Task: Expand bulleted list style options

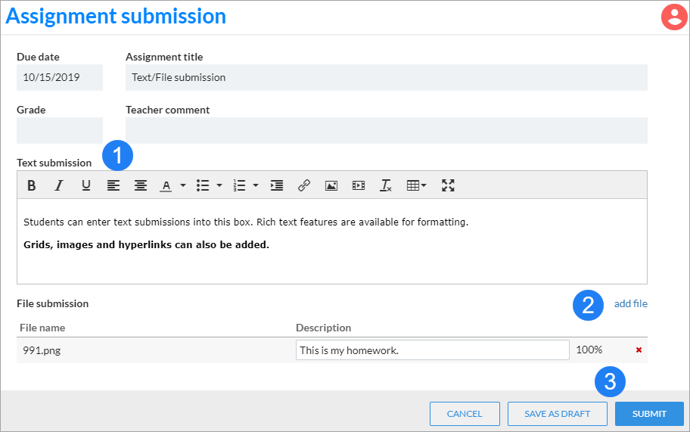Action: 219,185
